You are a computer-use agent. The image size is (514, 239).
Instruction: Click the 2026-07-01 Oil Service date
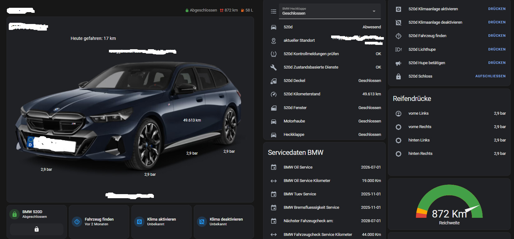point(371,167)
